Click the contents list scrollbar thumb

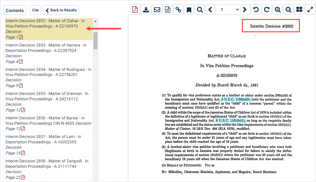click(96, 41)
